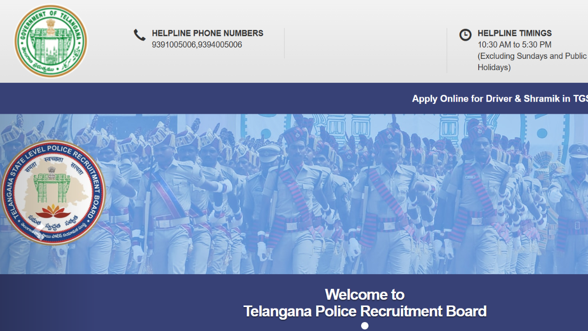The image size is (588, 331).
Task: Click the clock icon beside Helpline Timings
Action: pyautogui.click(x=465, y=35)
